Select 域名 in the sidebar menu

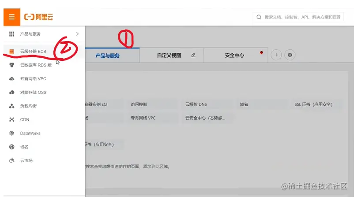44,147
